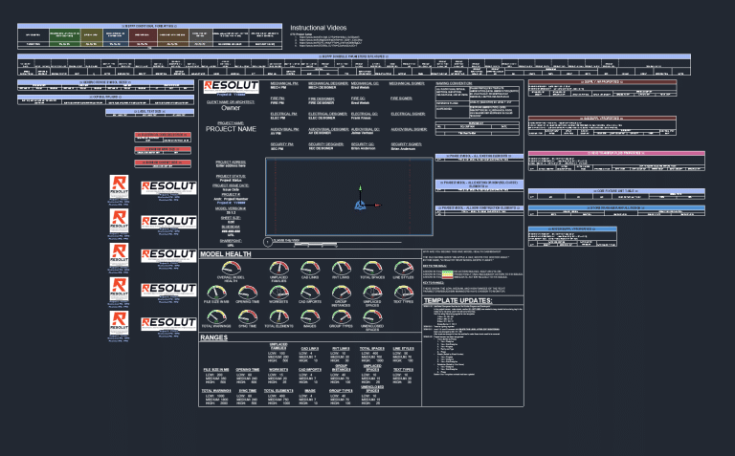The height and width of the screenshot is (456, 735).
Task: Click the Text Types gauge
Action: (x=403, y=293)
